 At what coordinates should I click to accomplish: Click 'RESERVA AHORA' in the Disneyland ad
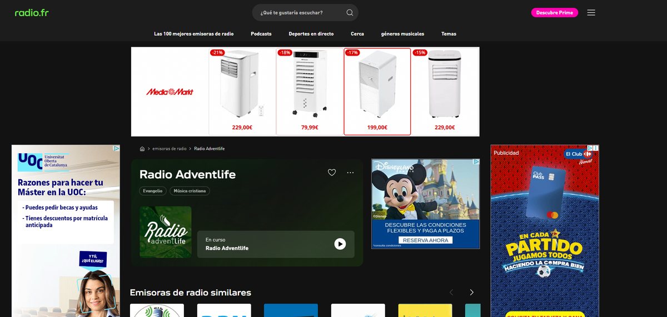point(425,240)
